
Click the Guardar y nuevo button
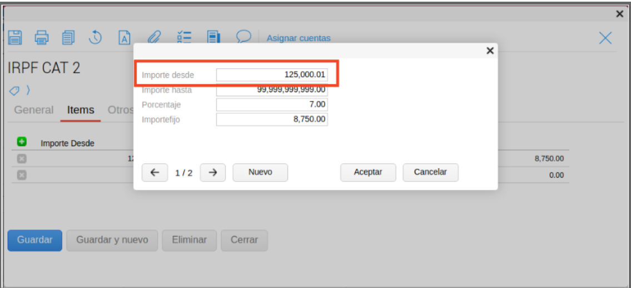112,240
